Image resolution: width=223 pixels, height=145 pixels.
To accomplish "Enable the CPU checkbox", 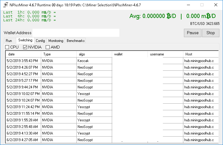I will pyautogui.click(x=7, y=47).
